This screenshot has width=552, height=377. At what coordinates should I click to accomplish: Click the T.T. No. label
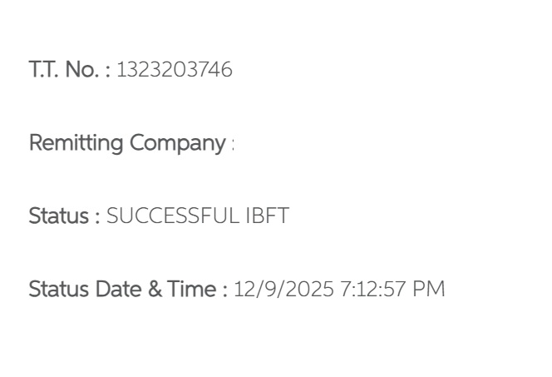[70, 71]
